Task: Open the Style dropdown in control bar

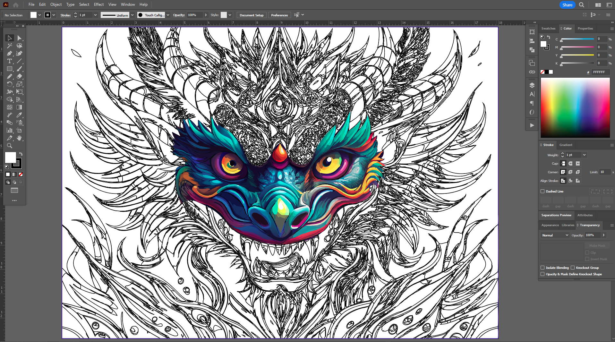Action: [230, 15]
